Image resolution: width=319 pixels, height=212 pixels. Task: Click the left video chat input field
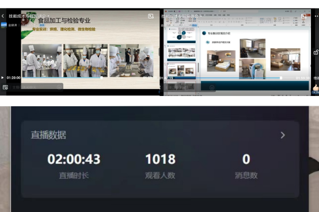(32, 87)
